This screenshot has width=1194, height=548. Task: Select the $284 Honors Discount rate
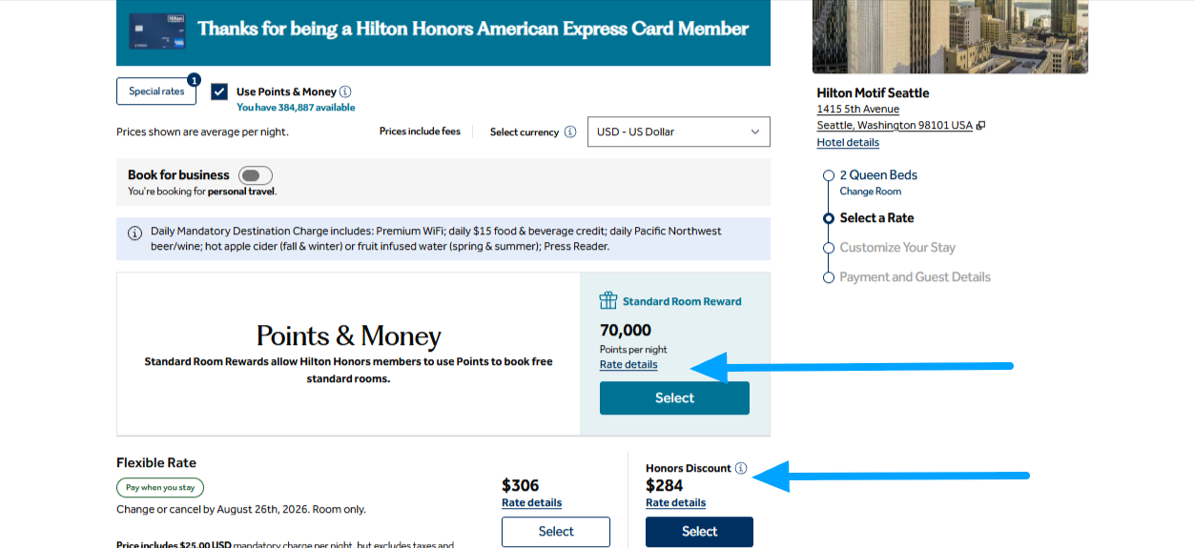699,532
